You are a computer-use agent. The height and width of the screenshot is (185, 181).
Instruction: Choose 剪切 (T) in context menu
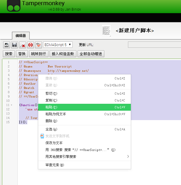point(84,94)
